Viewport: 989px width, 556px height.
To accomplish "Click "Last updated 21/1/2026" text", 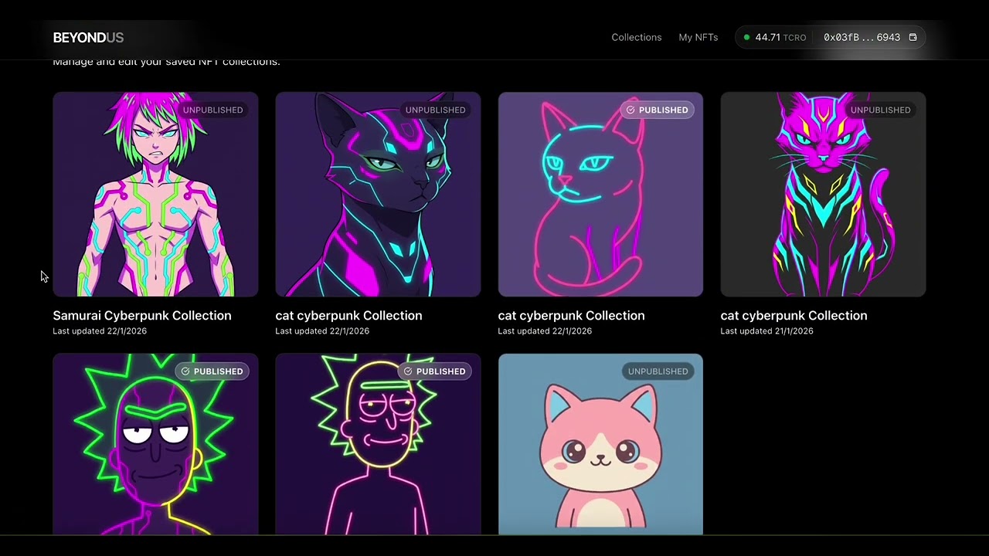I will coord(766,331).
